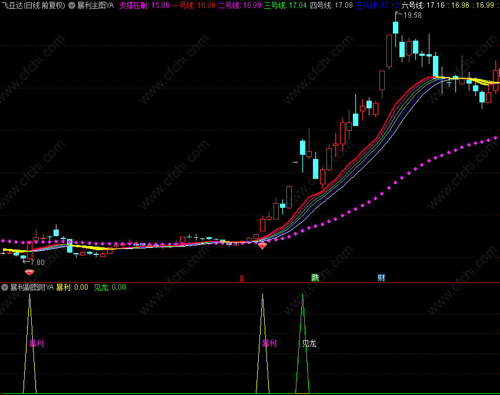Click the 暴利副图附YA indicator name
The width and height of the screenshot is (500, 395).
(32, 287)
